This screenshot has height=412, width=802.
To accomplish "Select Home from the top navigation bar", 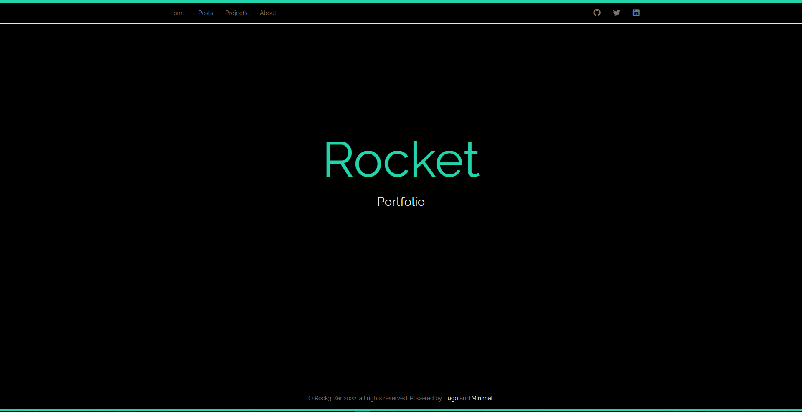I will pos(177,13).
